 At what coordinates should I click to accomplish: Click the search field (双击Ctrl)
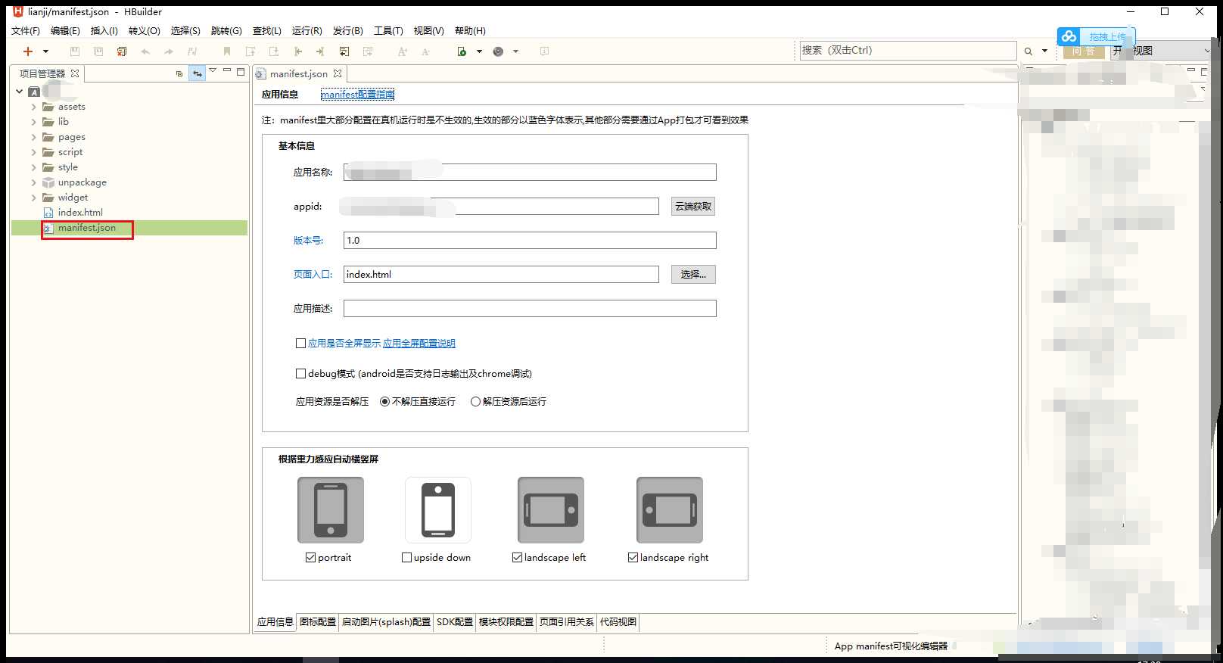[x=908, y=51]
